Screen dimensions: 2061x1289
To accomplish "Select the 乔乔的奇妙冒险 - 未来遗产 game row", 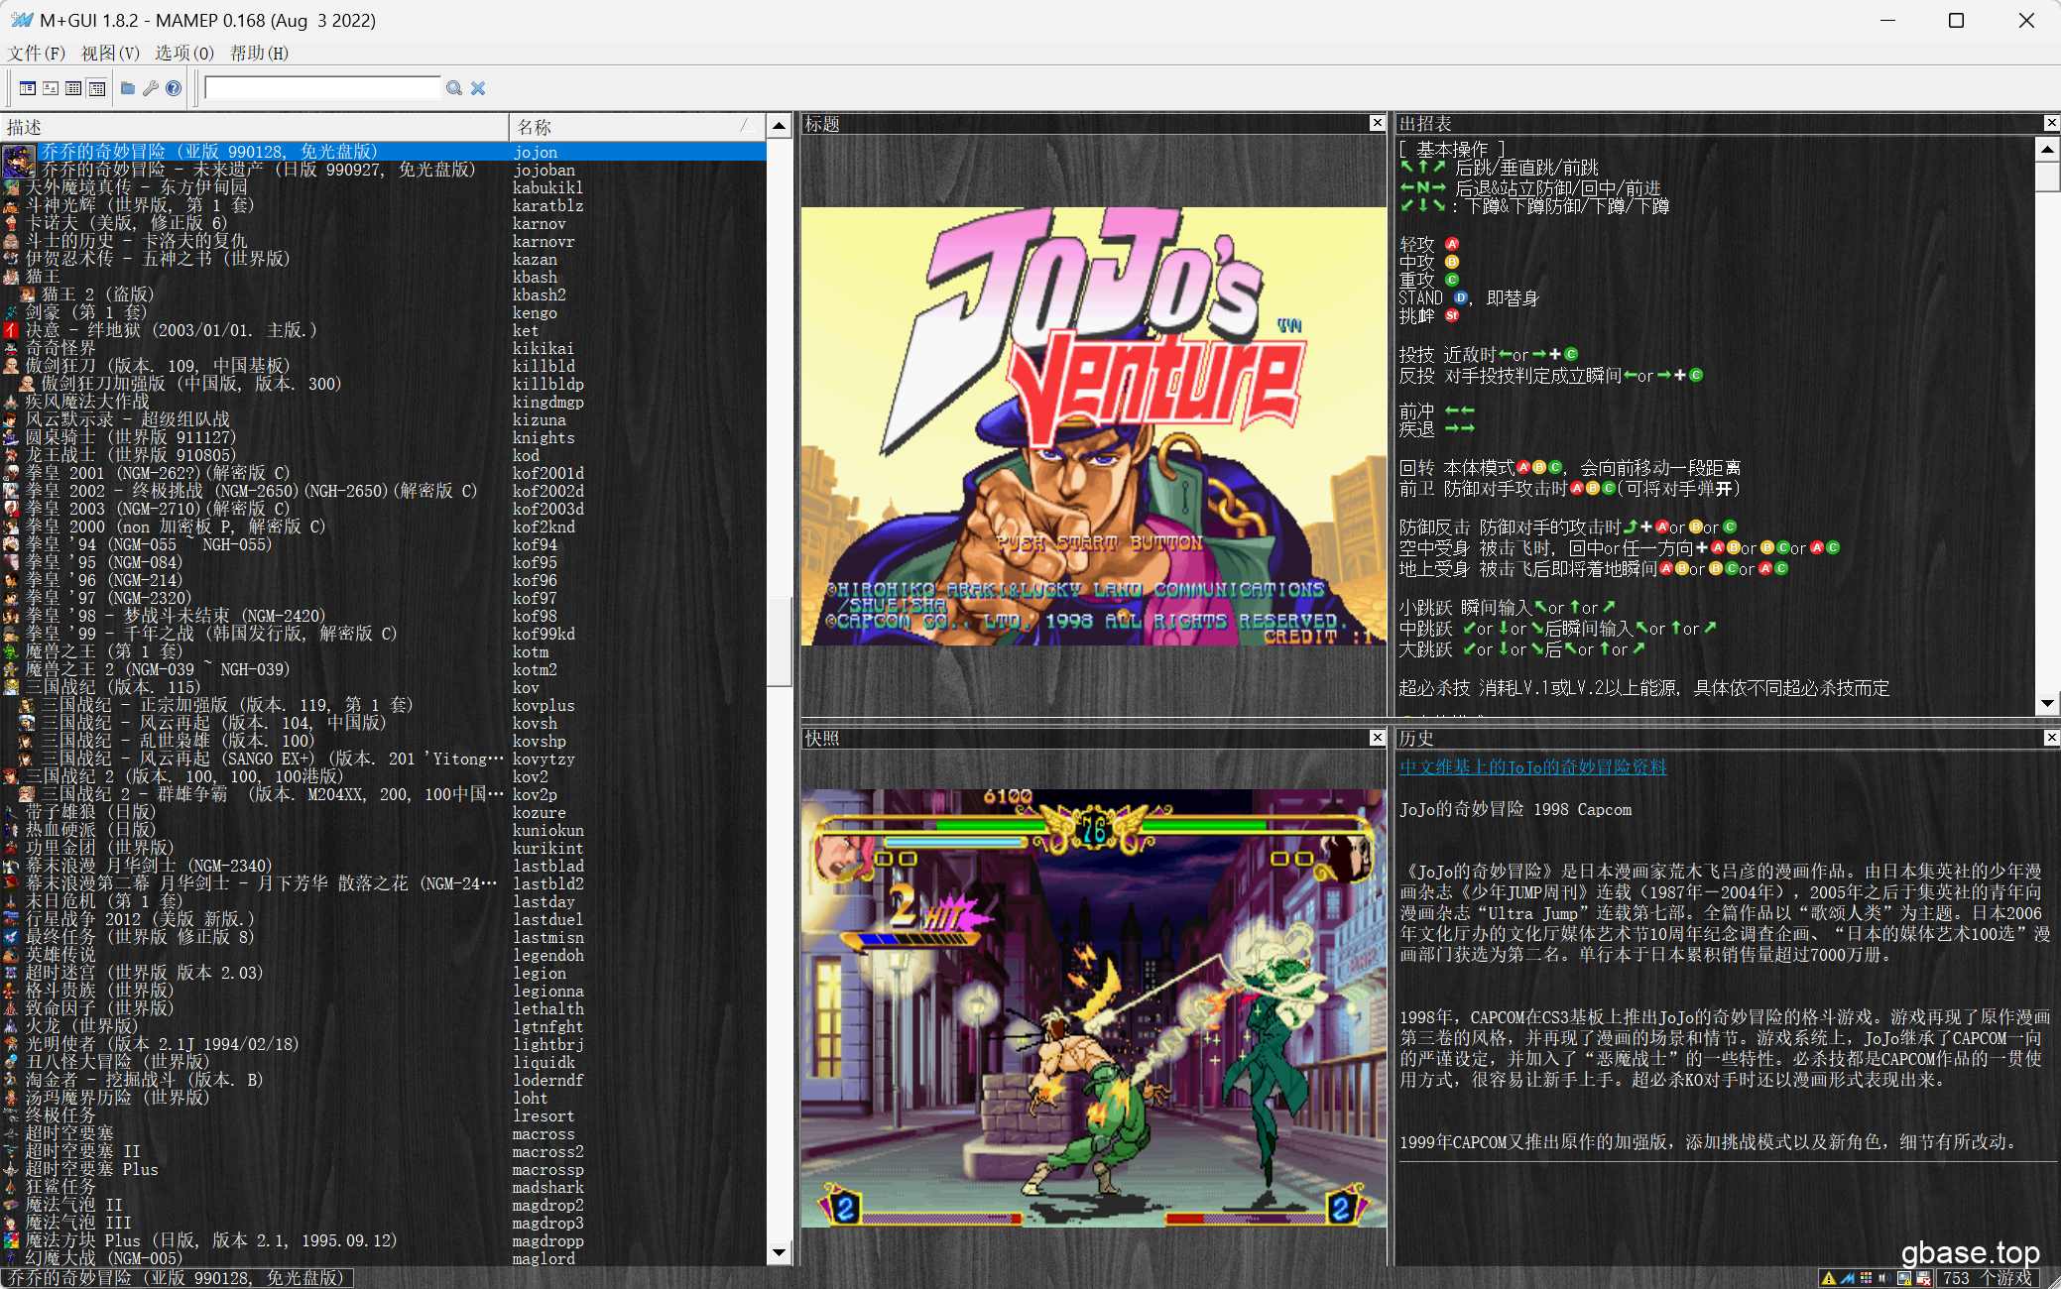I will click(383, 170).
